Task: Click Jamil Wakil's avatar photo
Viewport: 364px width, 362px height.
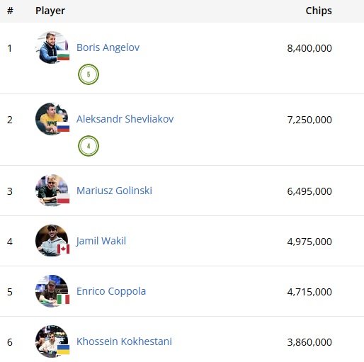Action: [x=52, y=241]
